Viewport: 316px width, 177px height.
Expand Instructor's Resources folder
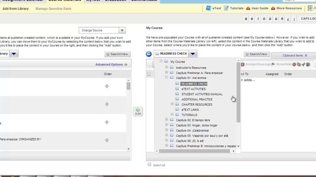(x=166, y=67)
